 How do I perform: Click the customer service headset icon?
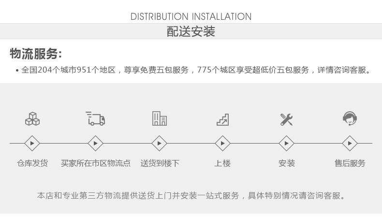(x=350, y=118)
